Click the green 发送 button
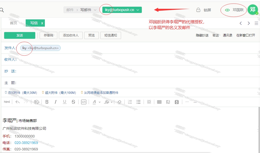This screenshot has height=153, width=260. 20,35
